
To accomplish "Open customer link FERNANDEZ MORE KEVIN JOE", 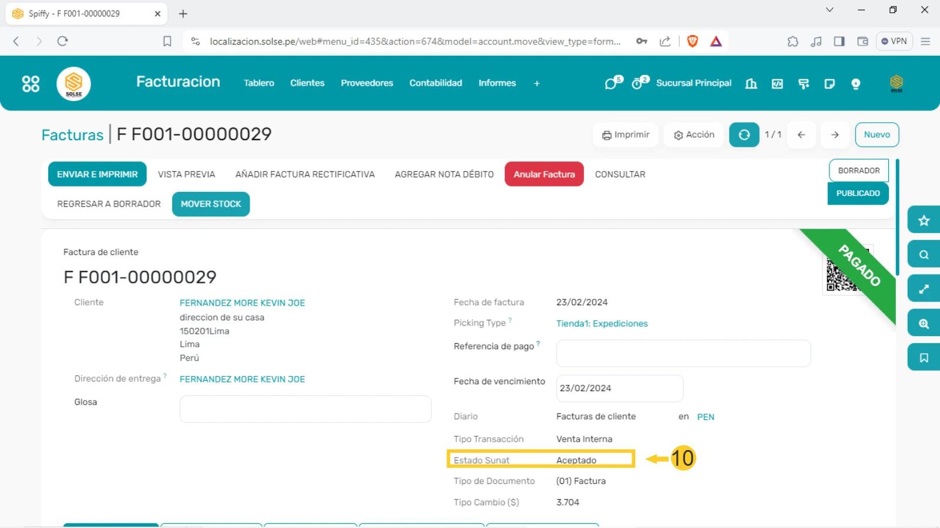I will [x=242, y=303].
